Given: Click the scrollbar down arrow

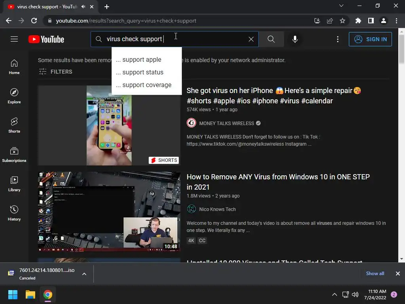Looking at the screenshot, I should tap(401, 259).
